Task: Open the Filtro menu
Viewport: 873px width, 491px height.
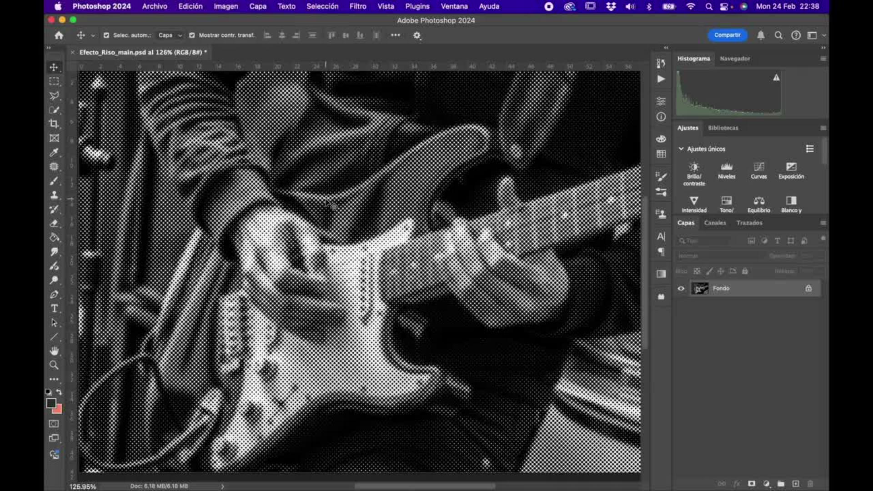Action: tap(357, 6)
